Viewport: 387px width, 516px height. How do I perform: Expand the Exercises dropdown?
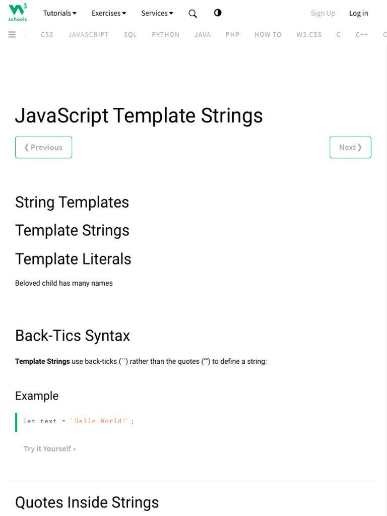tap(109, 13)
